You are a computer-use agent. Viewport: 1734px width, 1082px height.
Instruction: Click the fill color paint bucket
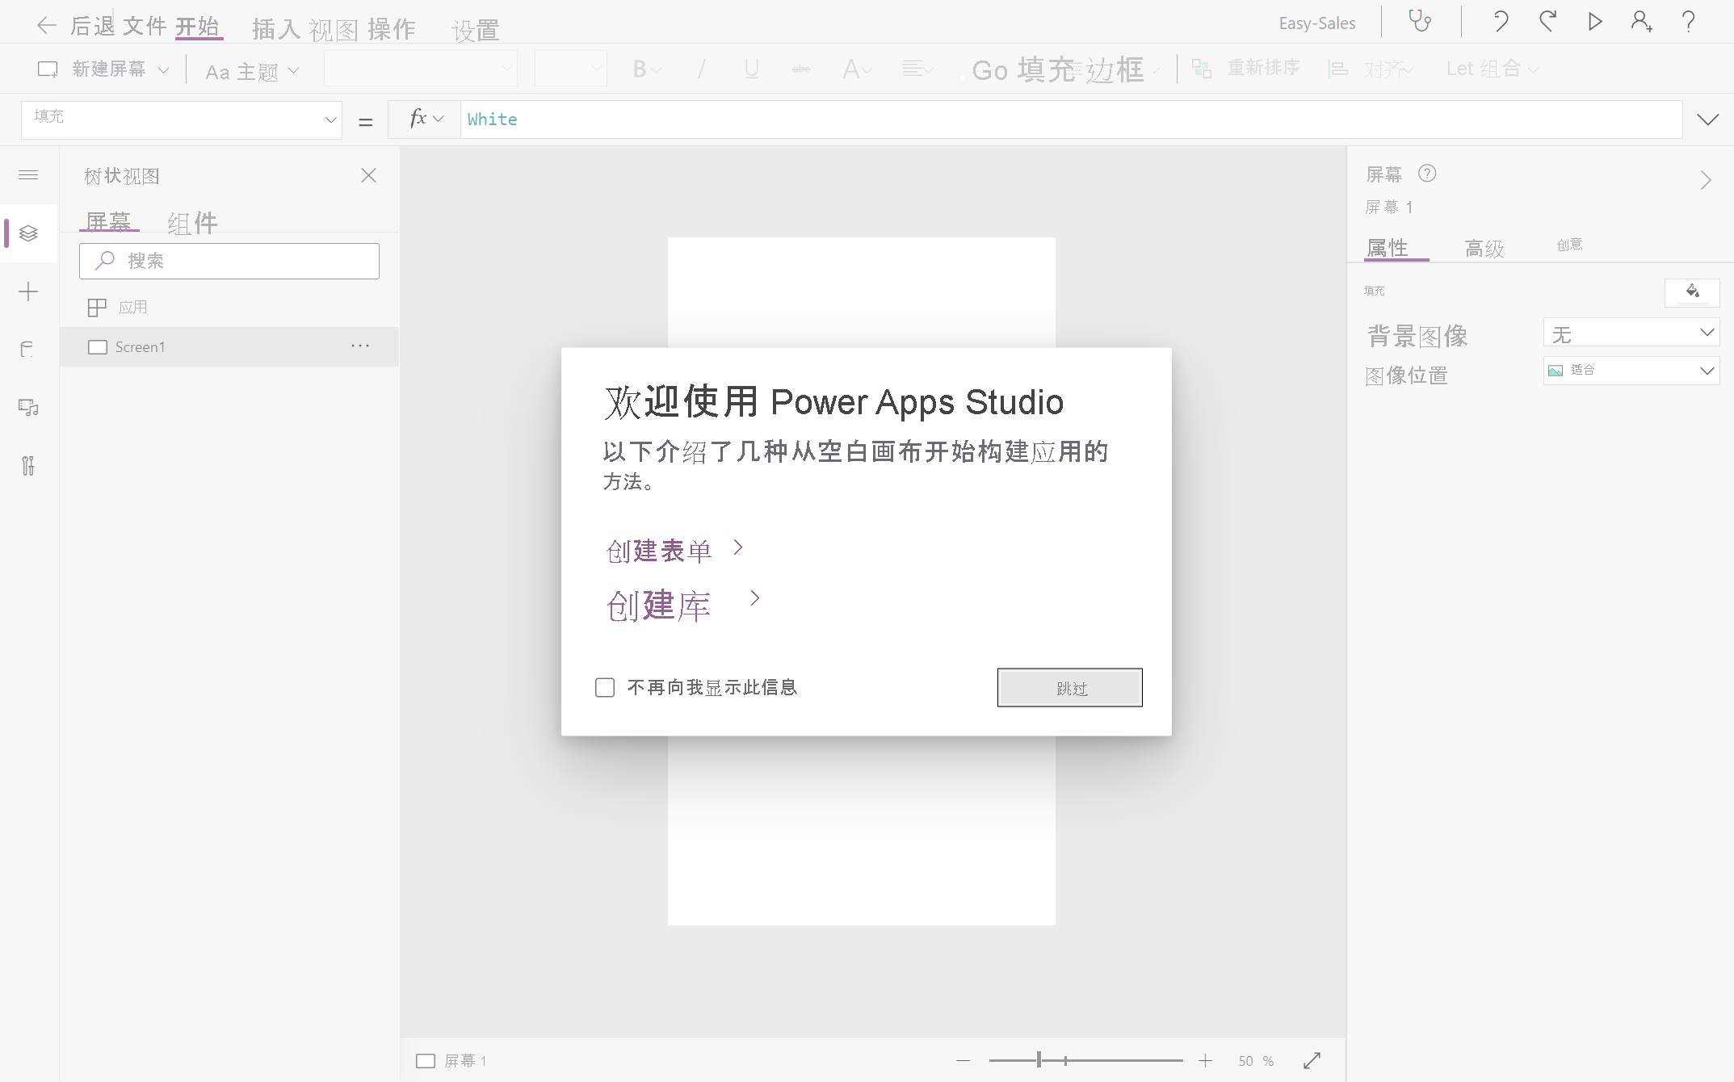[1692, 291]
